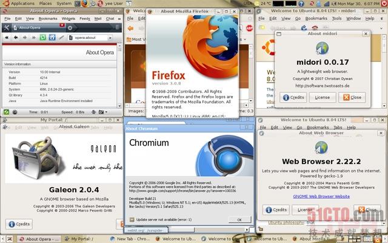Click network signal bars tray icon
Image resolution: width=388 pixels, height=243 pixels.
click(x=327, y=4)
